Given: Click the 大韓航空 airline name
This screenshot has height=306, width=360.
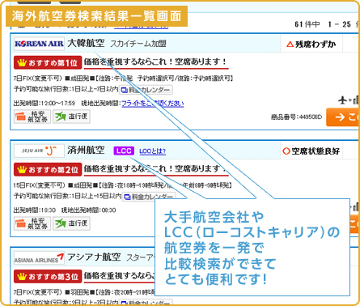Looking at the screenshot, I should pos(86,43).
